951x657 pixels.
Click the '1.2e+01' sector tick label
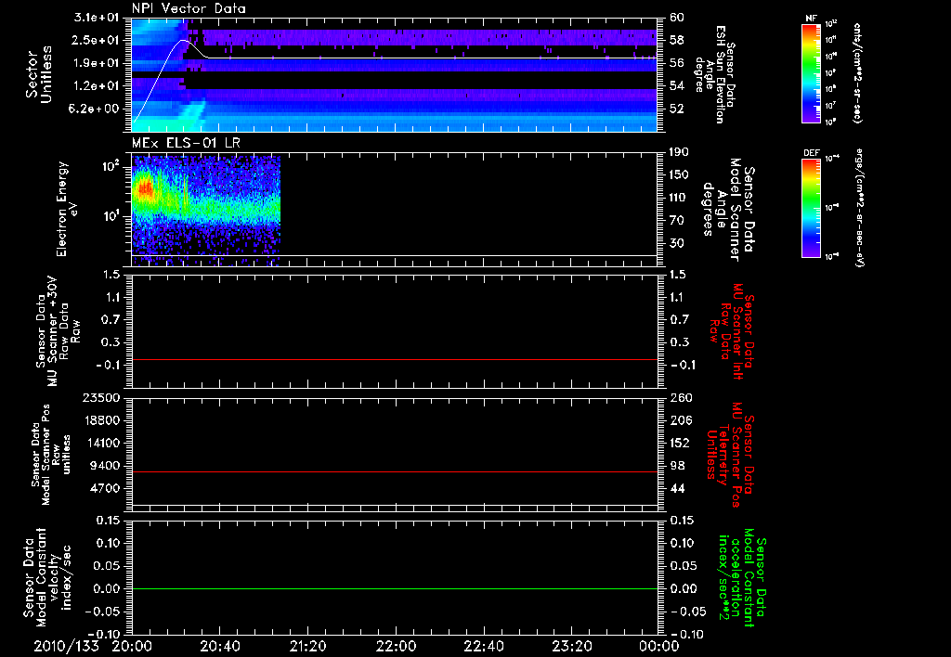click(97, 85)
